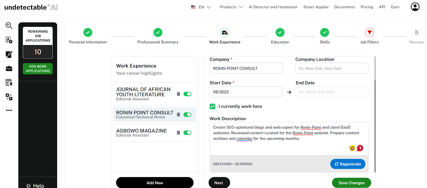
Task: Open the briefcase job applier sidebar icon
Action: (9, 69)
